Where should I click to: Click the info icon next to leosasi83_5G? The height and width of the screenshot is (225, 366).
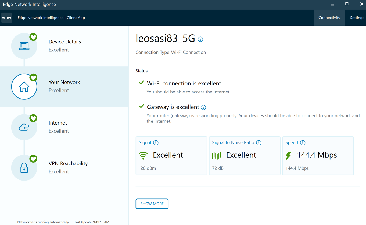click(x=200, y=39)
